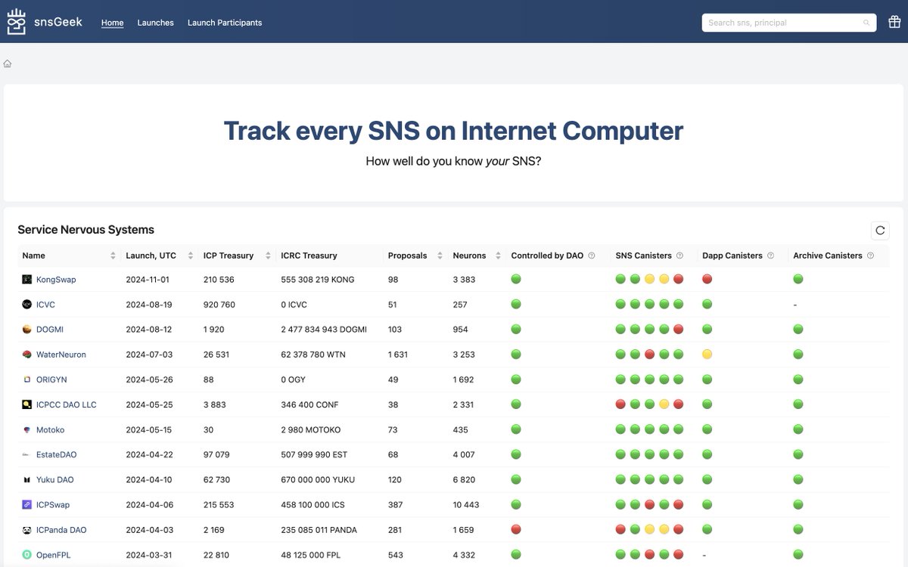The width and height of the screenshot is (908, 567).
Task: Click the OpenFPL logo icon
Action: (27, 554)
